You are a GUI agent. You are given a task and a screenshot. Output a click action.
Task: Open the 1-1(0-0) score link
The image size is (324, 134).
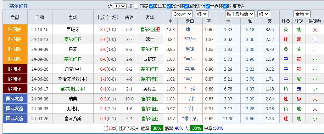pos(108,79)
